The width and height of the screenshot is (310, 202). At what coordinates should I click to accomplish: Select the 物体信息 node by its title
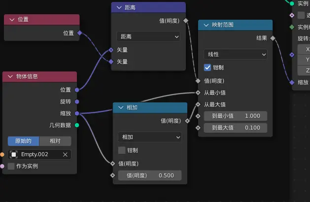tap(27, 76)
